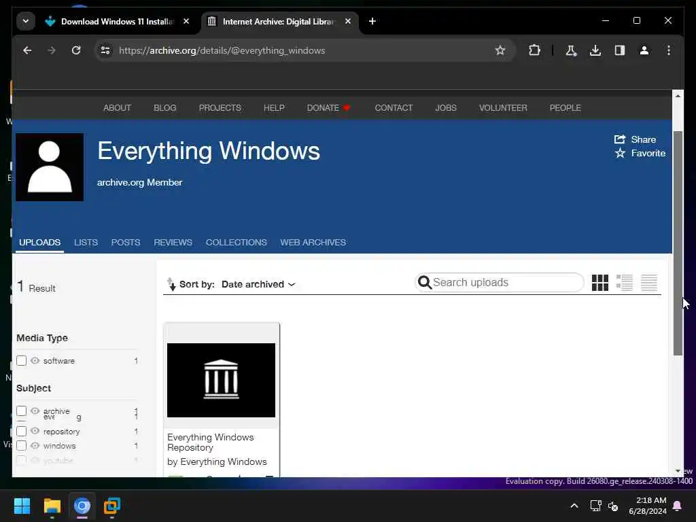Image resolution: width=696 pixels, height=522 pixels.
Task: Toggle the eye icon next to software
Action: (x=35, y=360)
